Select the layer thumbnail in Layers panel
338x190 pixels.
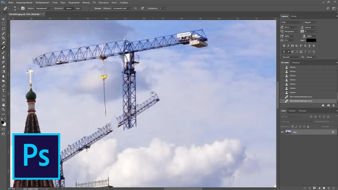click(288, 132)
